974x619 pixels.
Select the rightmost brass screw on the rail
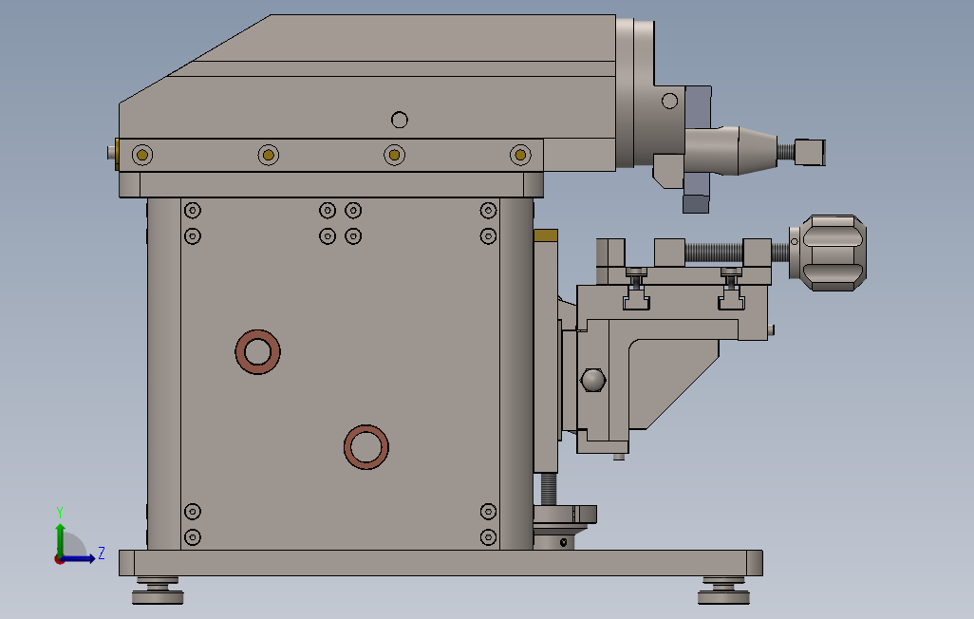[520, 155]
